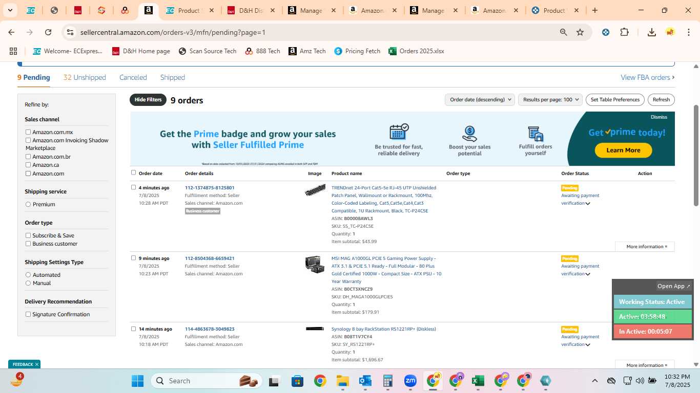
Task: Open the tab search dropdown arrow
Action: (10, 10)
